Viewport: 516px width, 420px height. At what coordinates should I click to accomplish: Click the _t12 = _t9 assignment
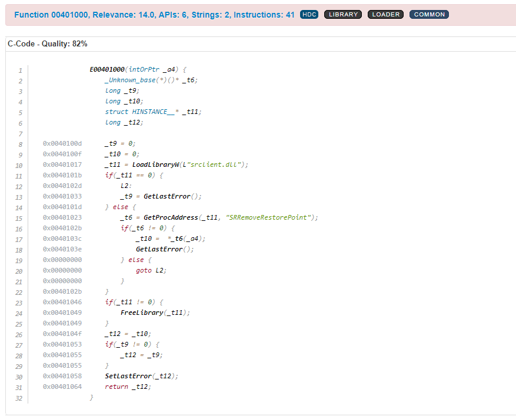pos(142,355)
